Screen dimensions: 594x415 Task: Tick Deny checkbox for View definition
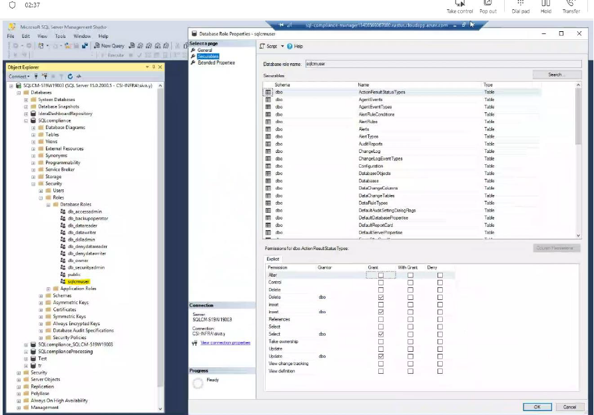point(440,371)
